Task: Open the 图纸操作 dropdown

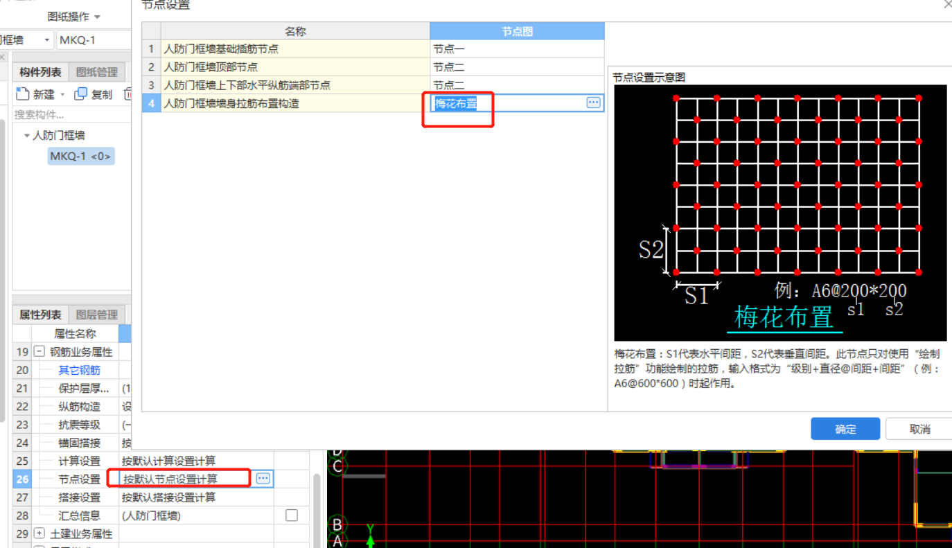Action: (x=73, y=16)
